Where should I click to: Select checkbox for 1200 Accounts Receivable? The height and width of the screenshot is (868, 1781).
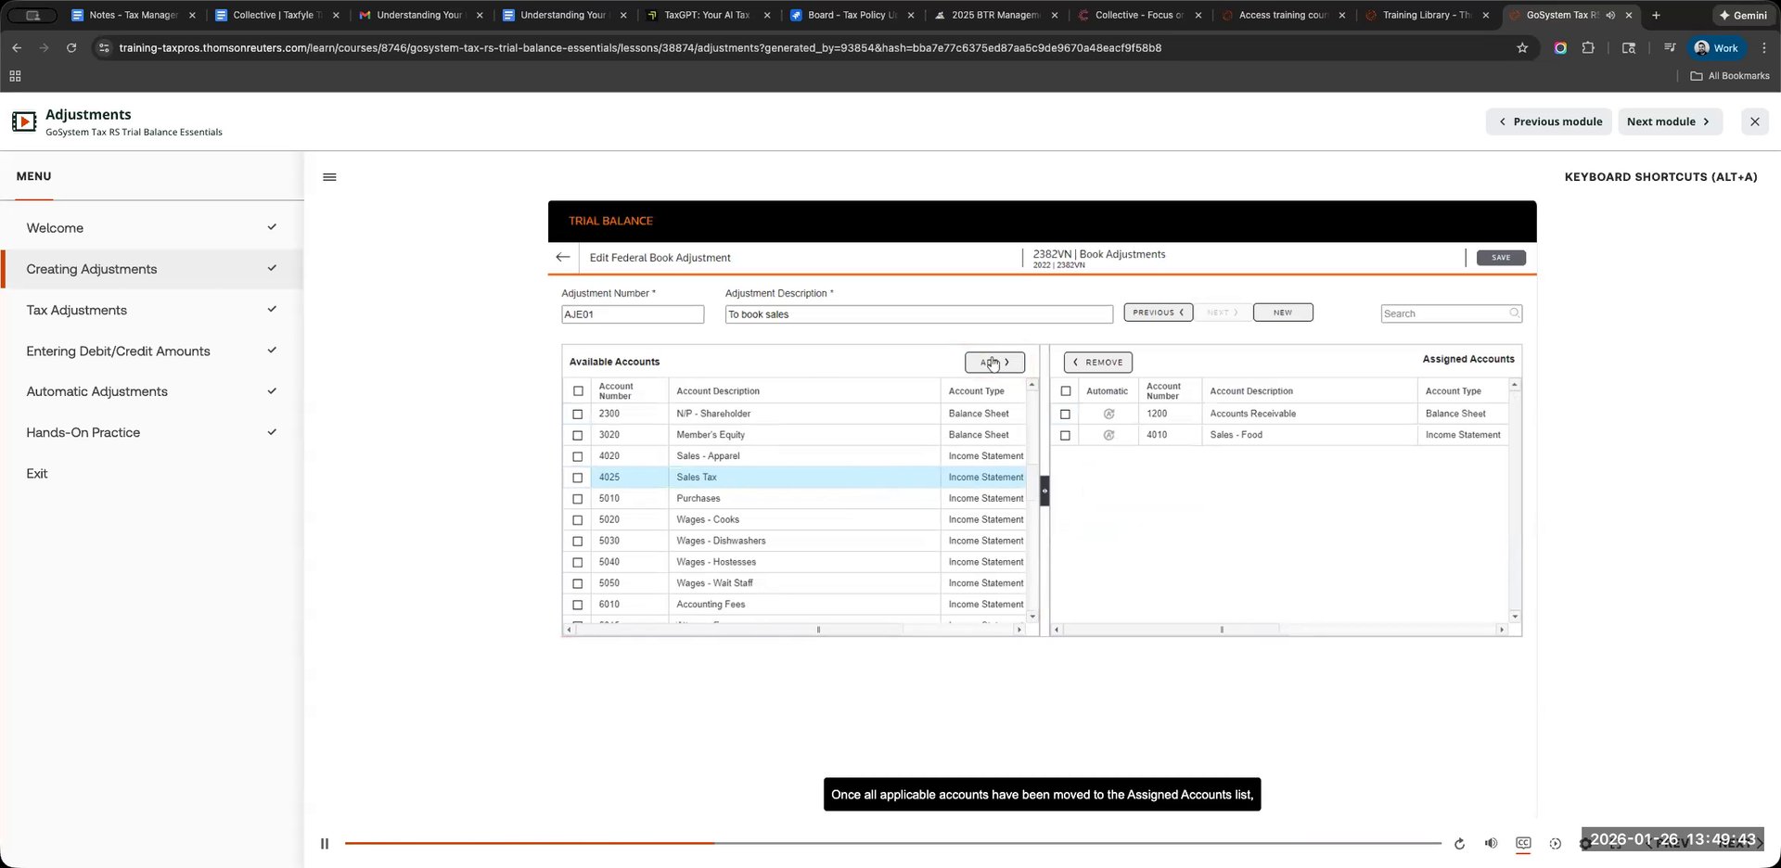pyautogui.click(x=1065, y=415)
